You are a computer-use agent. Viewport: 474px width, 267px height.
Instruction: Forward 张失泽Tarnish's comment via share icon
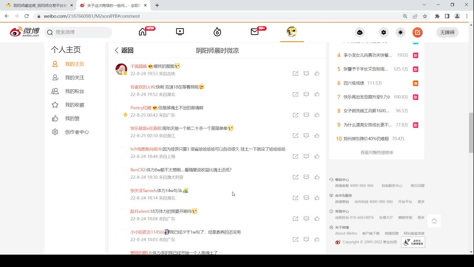point(296,198)
